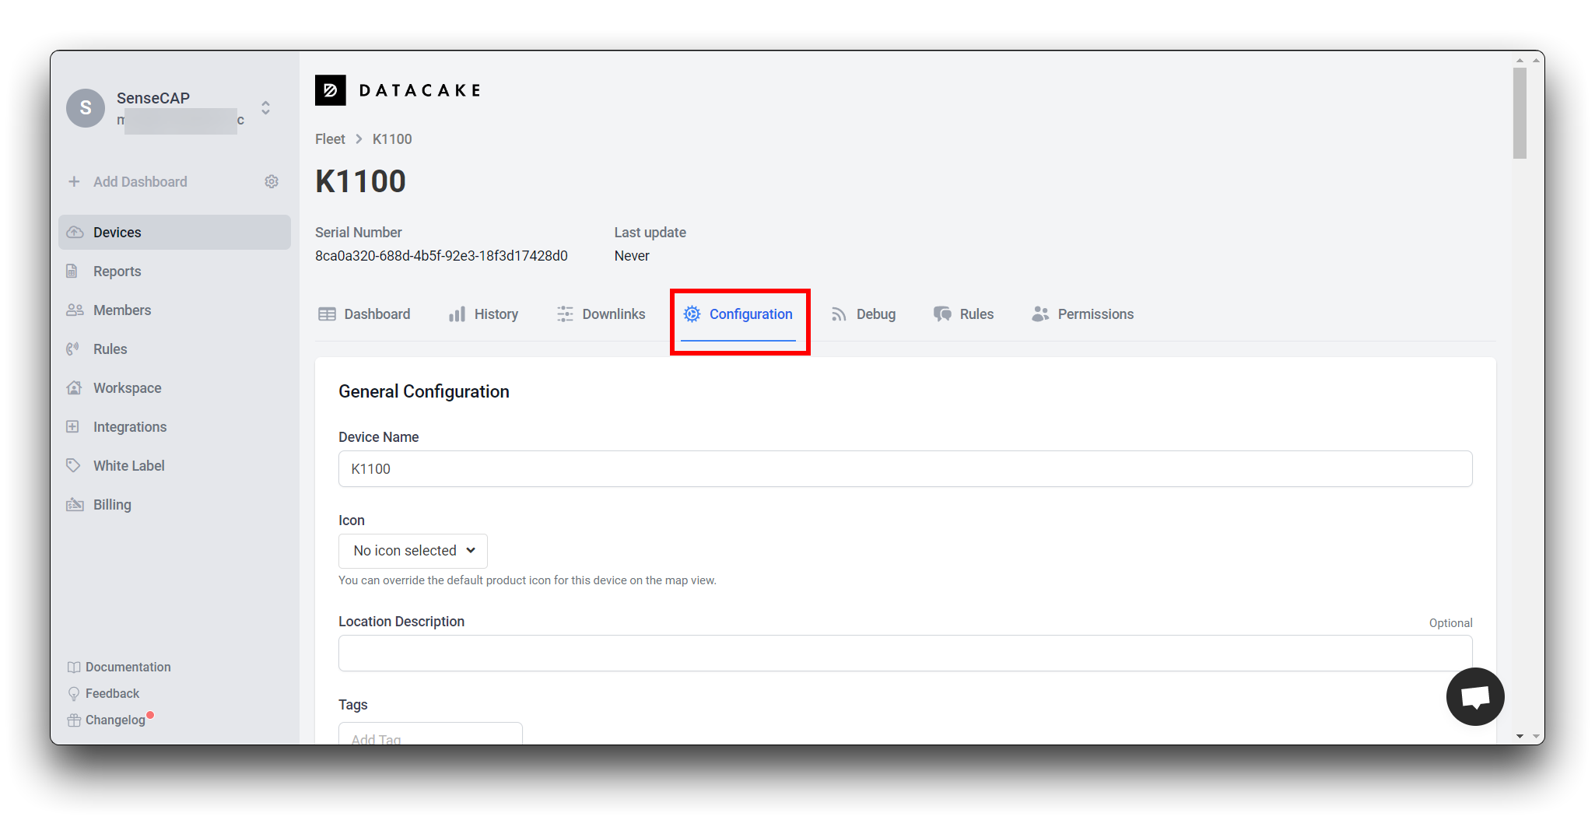
Task: Go to Fleet breadcrumb link
Action: click(x=330, y=138)
